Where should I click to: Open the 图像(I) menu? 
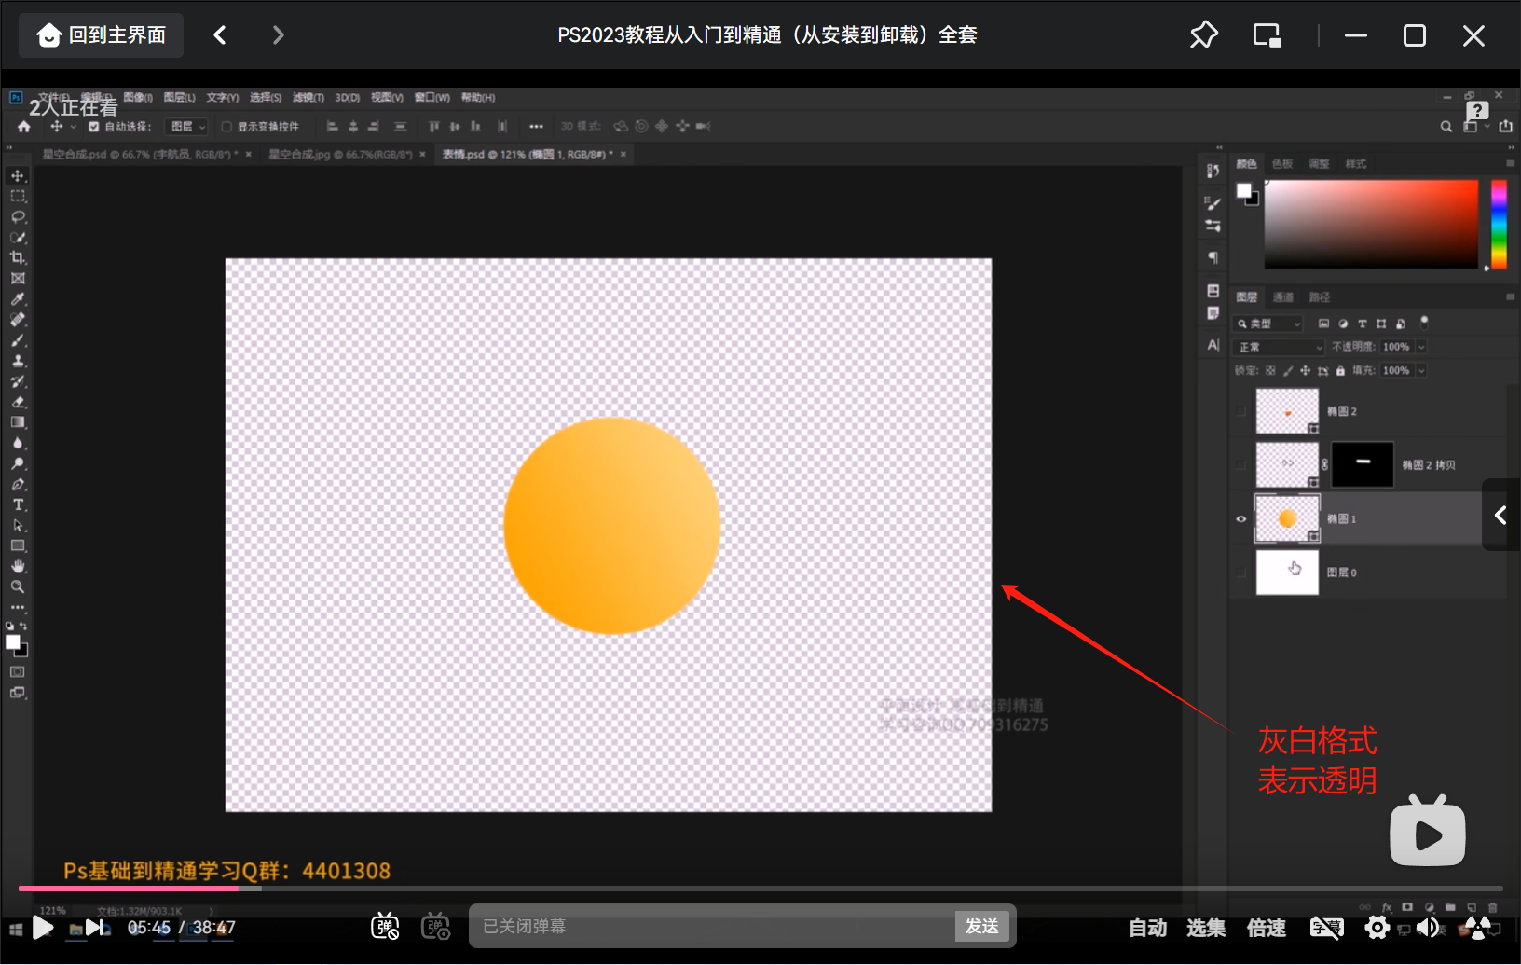click(x=138, y=98)
